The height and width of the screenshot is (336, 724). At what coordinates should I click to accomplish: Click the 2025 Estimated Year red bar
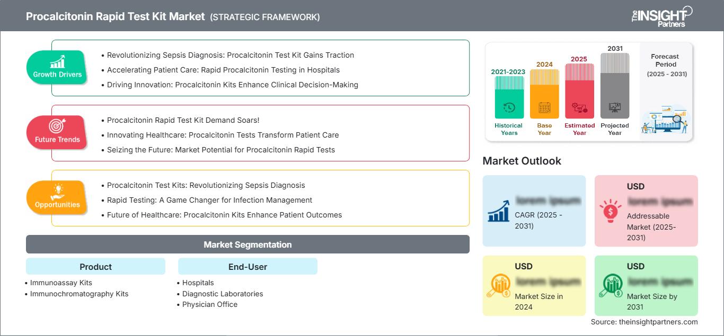point(579,90)
